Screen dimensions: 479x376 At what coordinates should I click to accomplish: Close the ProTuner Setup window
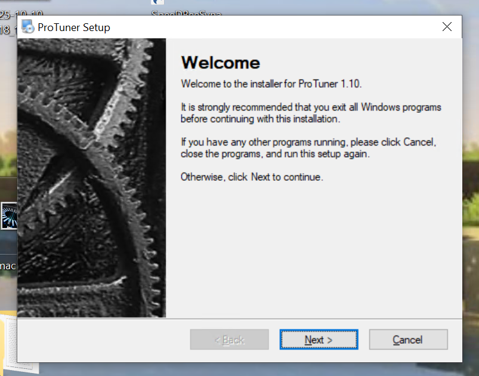tap(447, 27)
